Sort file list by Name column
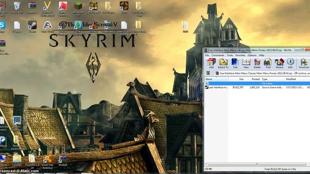The width and height of the screenshot is (310, 174). (217, 79)
